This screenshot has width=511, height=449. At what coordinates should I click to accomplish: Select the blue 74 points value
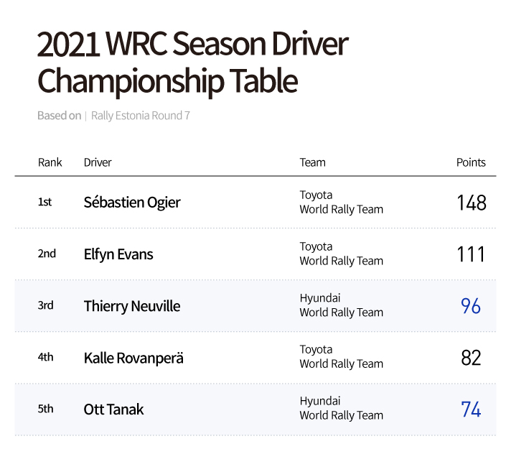point(471,409)
